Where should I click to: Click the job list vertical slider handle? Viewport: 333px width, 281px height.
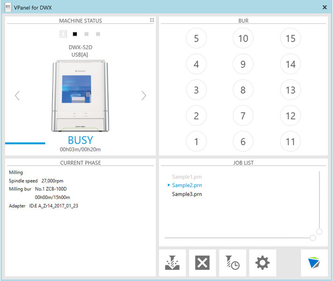(319, 231)
